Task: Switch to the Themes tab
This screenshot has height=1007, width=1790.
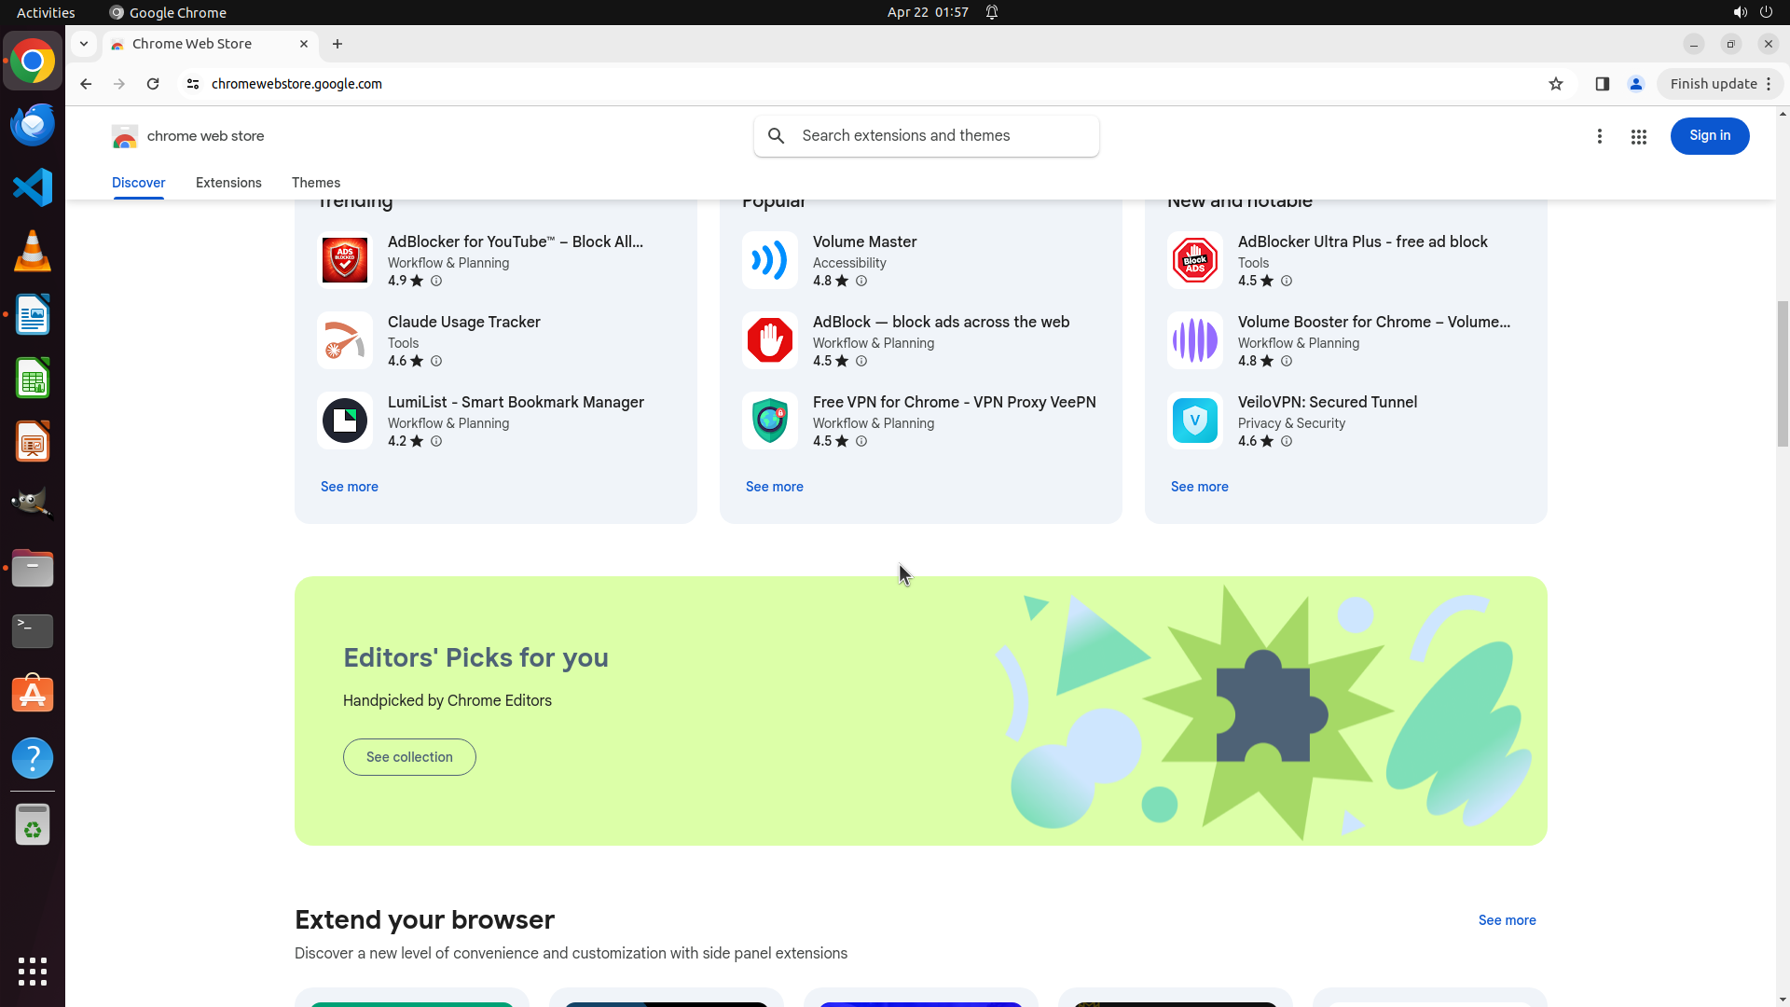Action: [x=315, y=183]
